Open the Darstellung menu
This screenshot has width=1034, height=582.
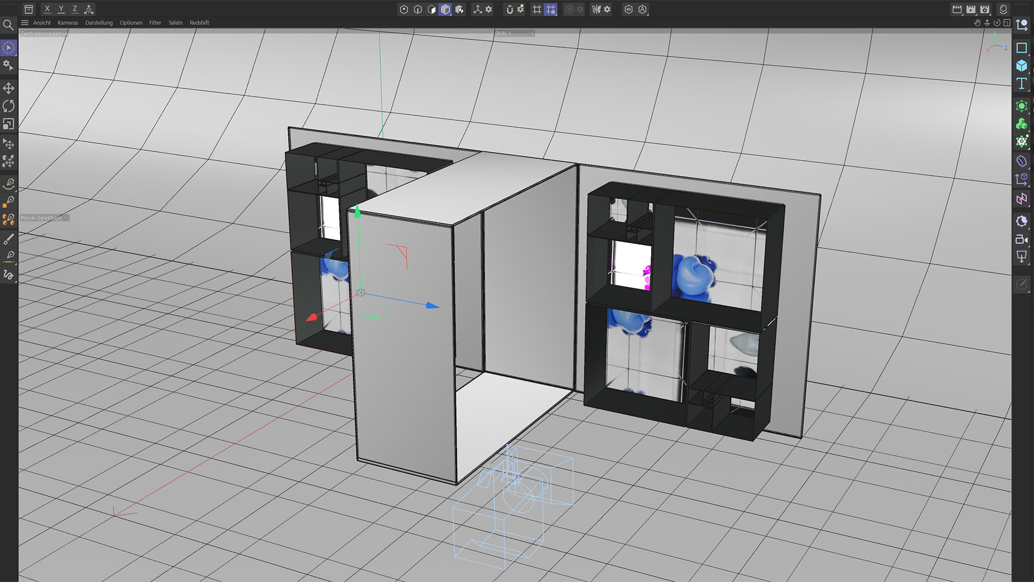click(99, 23)
